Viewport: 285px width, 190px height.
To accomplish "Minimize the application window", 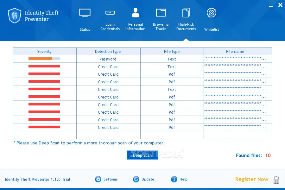I will coord(271,6).
